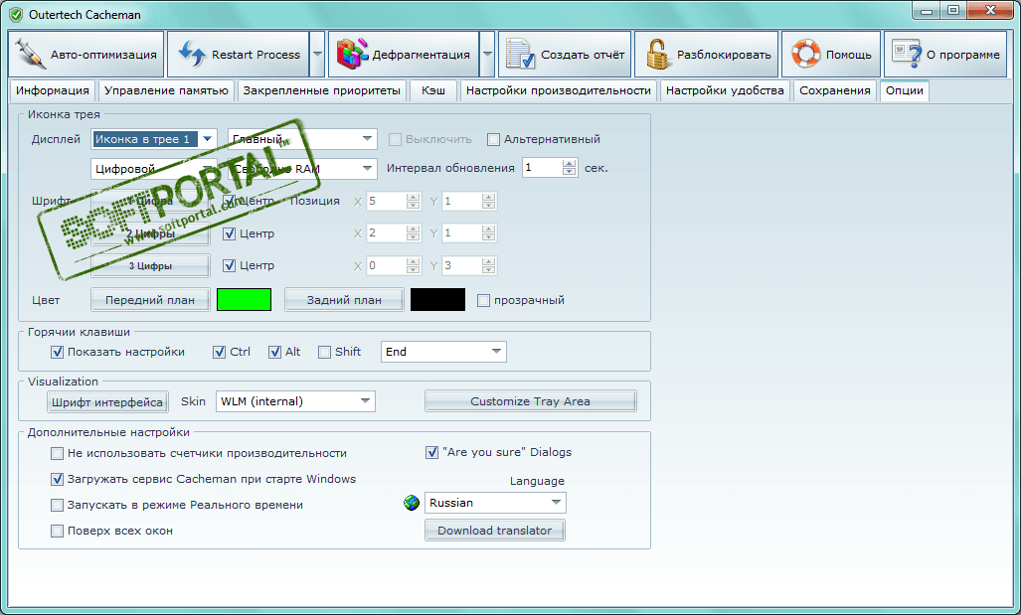This screenshot has width=1021, height=615.
Task: Expand the Главный dropdown
Action: (x=367, y=139)
